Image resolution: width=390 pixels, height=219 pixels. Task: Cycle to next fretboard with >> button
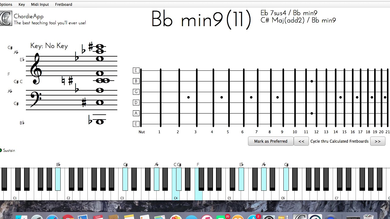click(378, 141)
